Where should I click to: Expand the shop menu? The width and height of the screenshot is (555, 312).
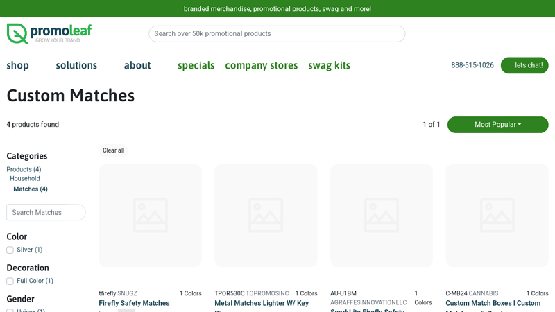(18, 65)
